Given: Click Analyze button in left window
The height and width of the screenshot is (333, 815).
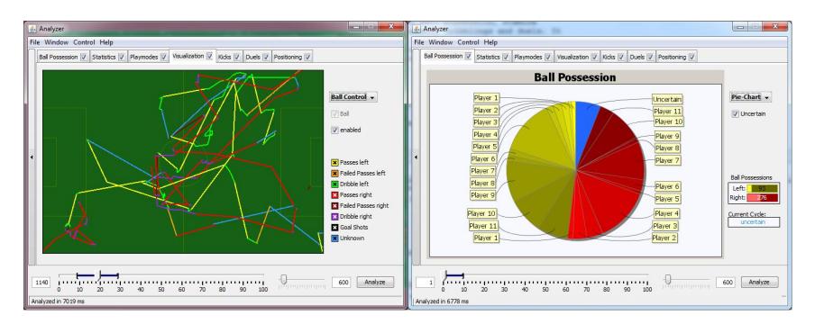Looking at the screenshot, I should pos(375,283).
